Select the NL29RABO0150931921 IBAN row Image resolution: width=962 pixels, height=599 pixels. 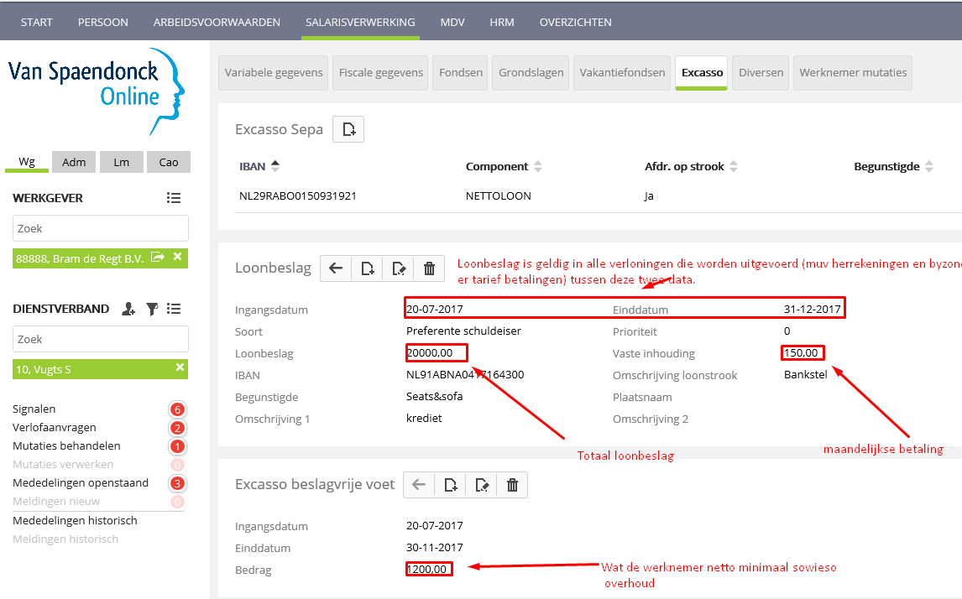[x=297, y=196]
